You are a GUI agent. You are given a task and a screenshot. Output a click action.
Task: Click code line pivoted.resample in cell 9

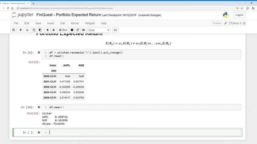click(x=86, y=52)
